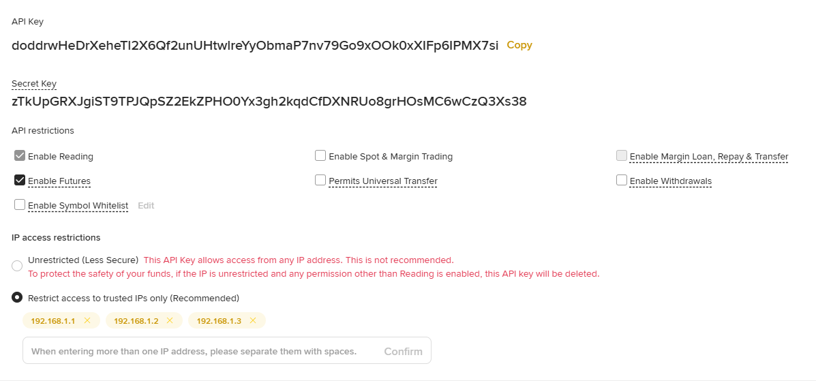Screen dimensions: 816x381
Task: Click the Secret Key label
Action: point(34,84)
